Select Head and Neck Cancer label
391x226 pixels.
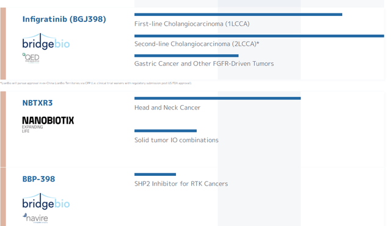click(167, 108)
